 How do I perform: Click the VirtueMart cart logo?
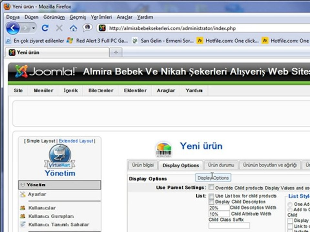point(60,156)
